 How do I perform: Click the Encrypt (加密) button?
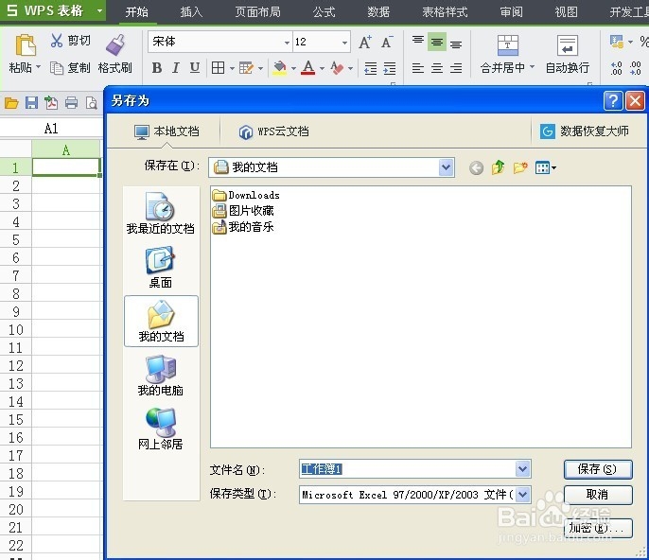(598, 528)
